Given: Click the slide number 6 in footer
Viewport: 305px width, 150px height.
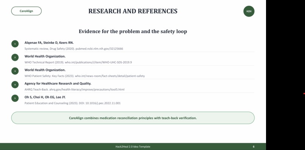Looking at the screenshot, I should [x=254, y=147].
